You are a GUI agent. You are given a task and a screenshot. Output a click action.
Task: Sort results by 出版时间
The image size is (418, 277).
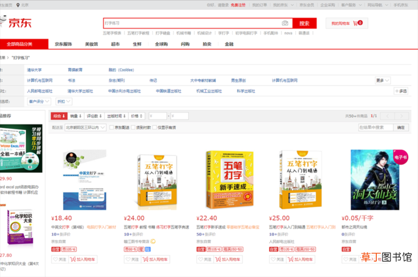(x=116, y=116)
